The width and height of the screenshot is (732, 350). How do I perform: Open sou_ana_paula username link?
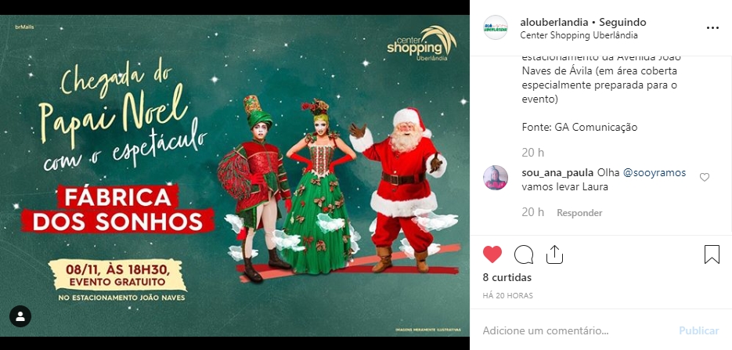click(x=558, y=173)
